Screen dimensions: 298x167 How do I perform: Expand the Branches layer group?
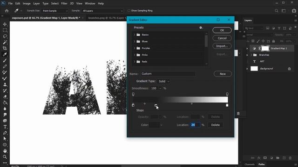[251, 55]
